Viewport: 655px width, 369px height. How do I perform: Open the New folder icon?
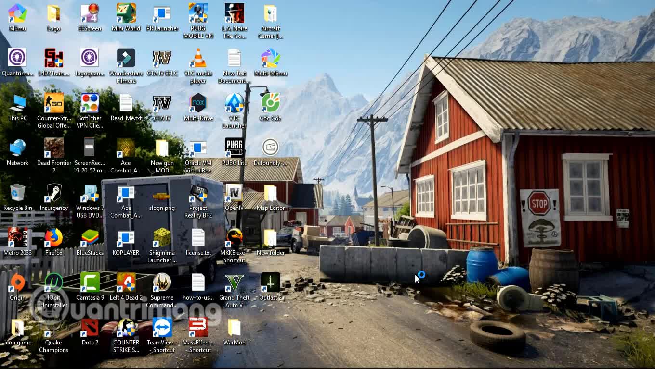tap(271, 242)
